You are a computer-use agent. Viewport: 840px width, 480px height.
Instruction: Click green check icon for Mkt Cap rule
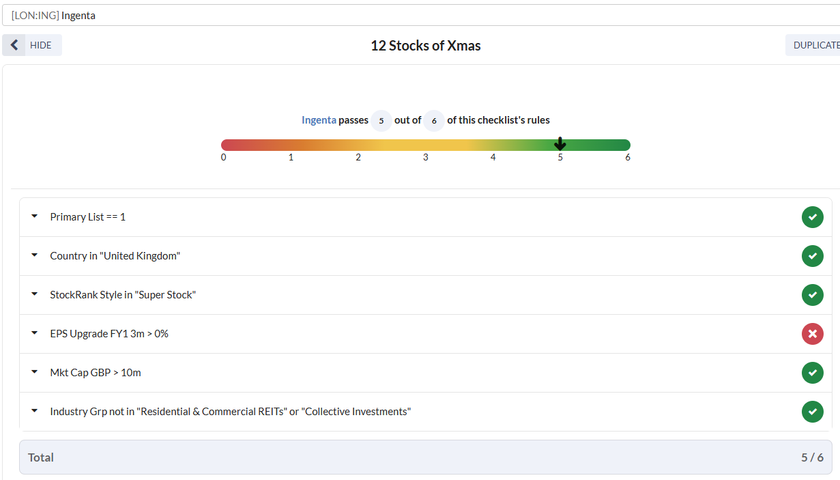tap(812, 373)
